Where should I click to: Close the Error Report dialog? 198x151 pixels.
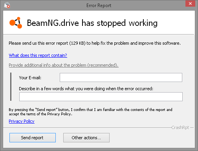coord(190,4)
